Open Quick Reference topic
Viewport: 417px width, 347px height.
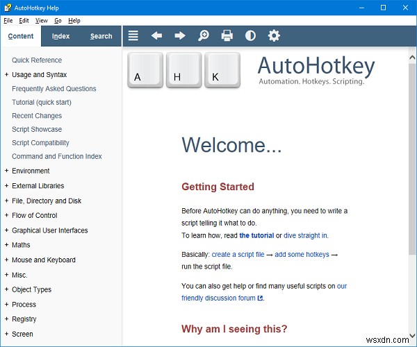(x=37, y=60)
